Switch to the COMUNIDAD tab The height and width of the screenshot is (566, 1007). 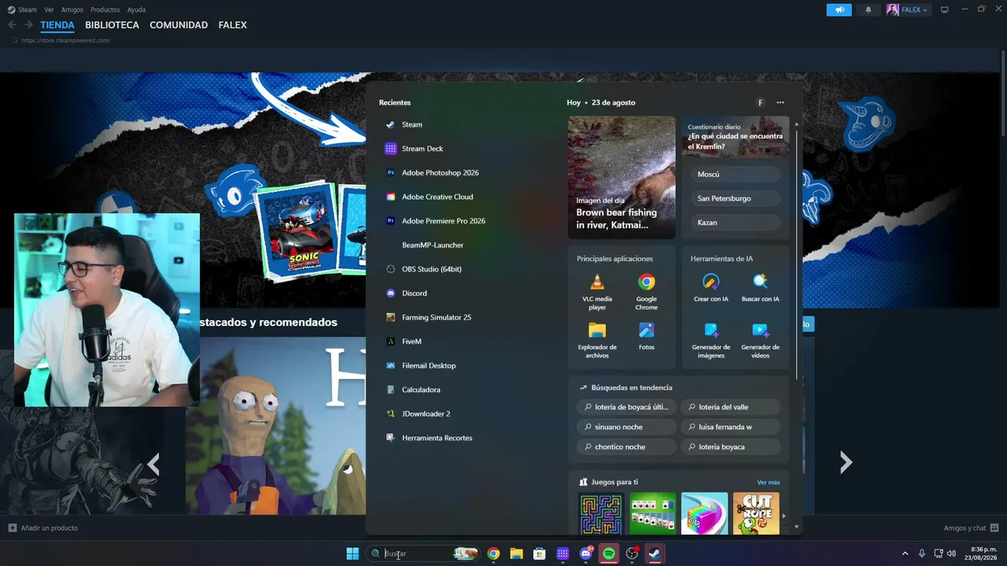coord(179,25)
